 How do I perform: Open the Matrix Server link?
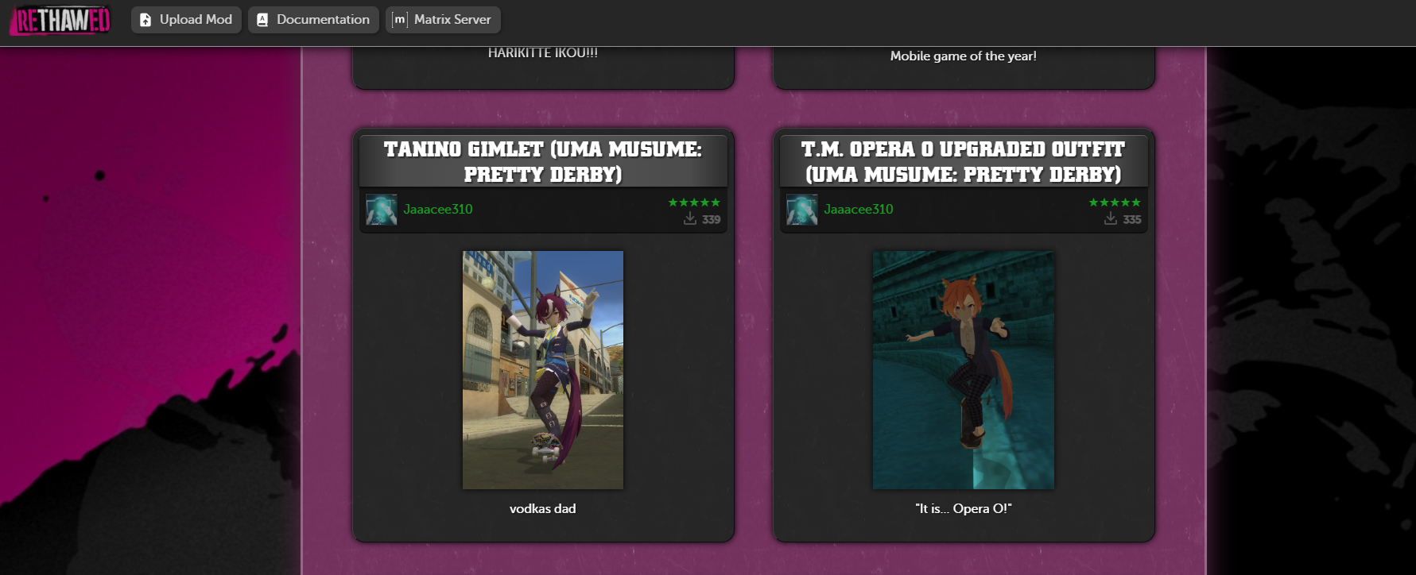443,19
